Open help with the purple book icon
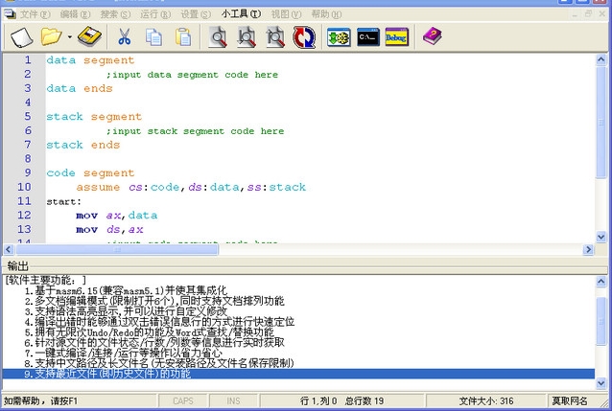 pyautogui.click(x=433, y=37)
